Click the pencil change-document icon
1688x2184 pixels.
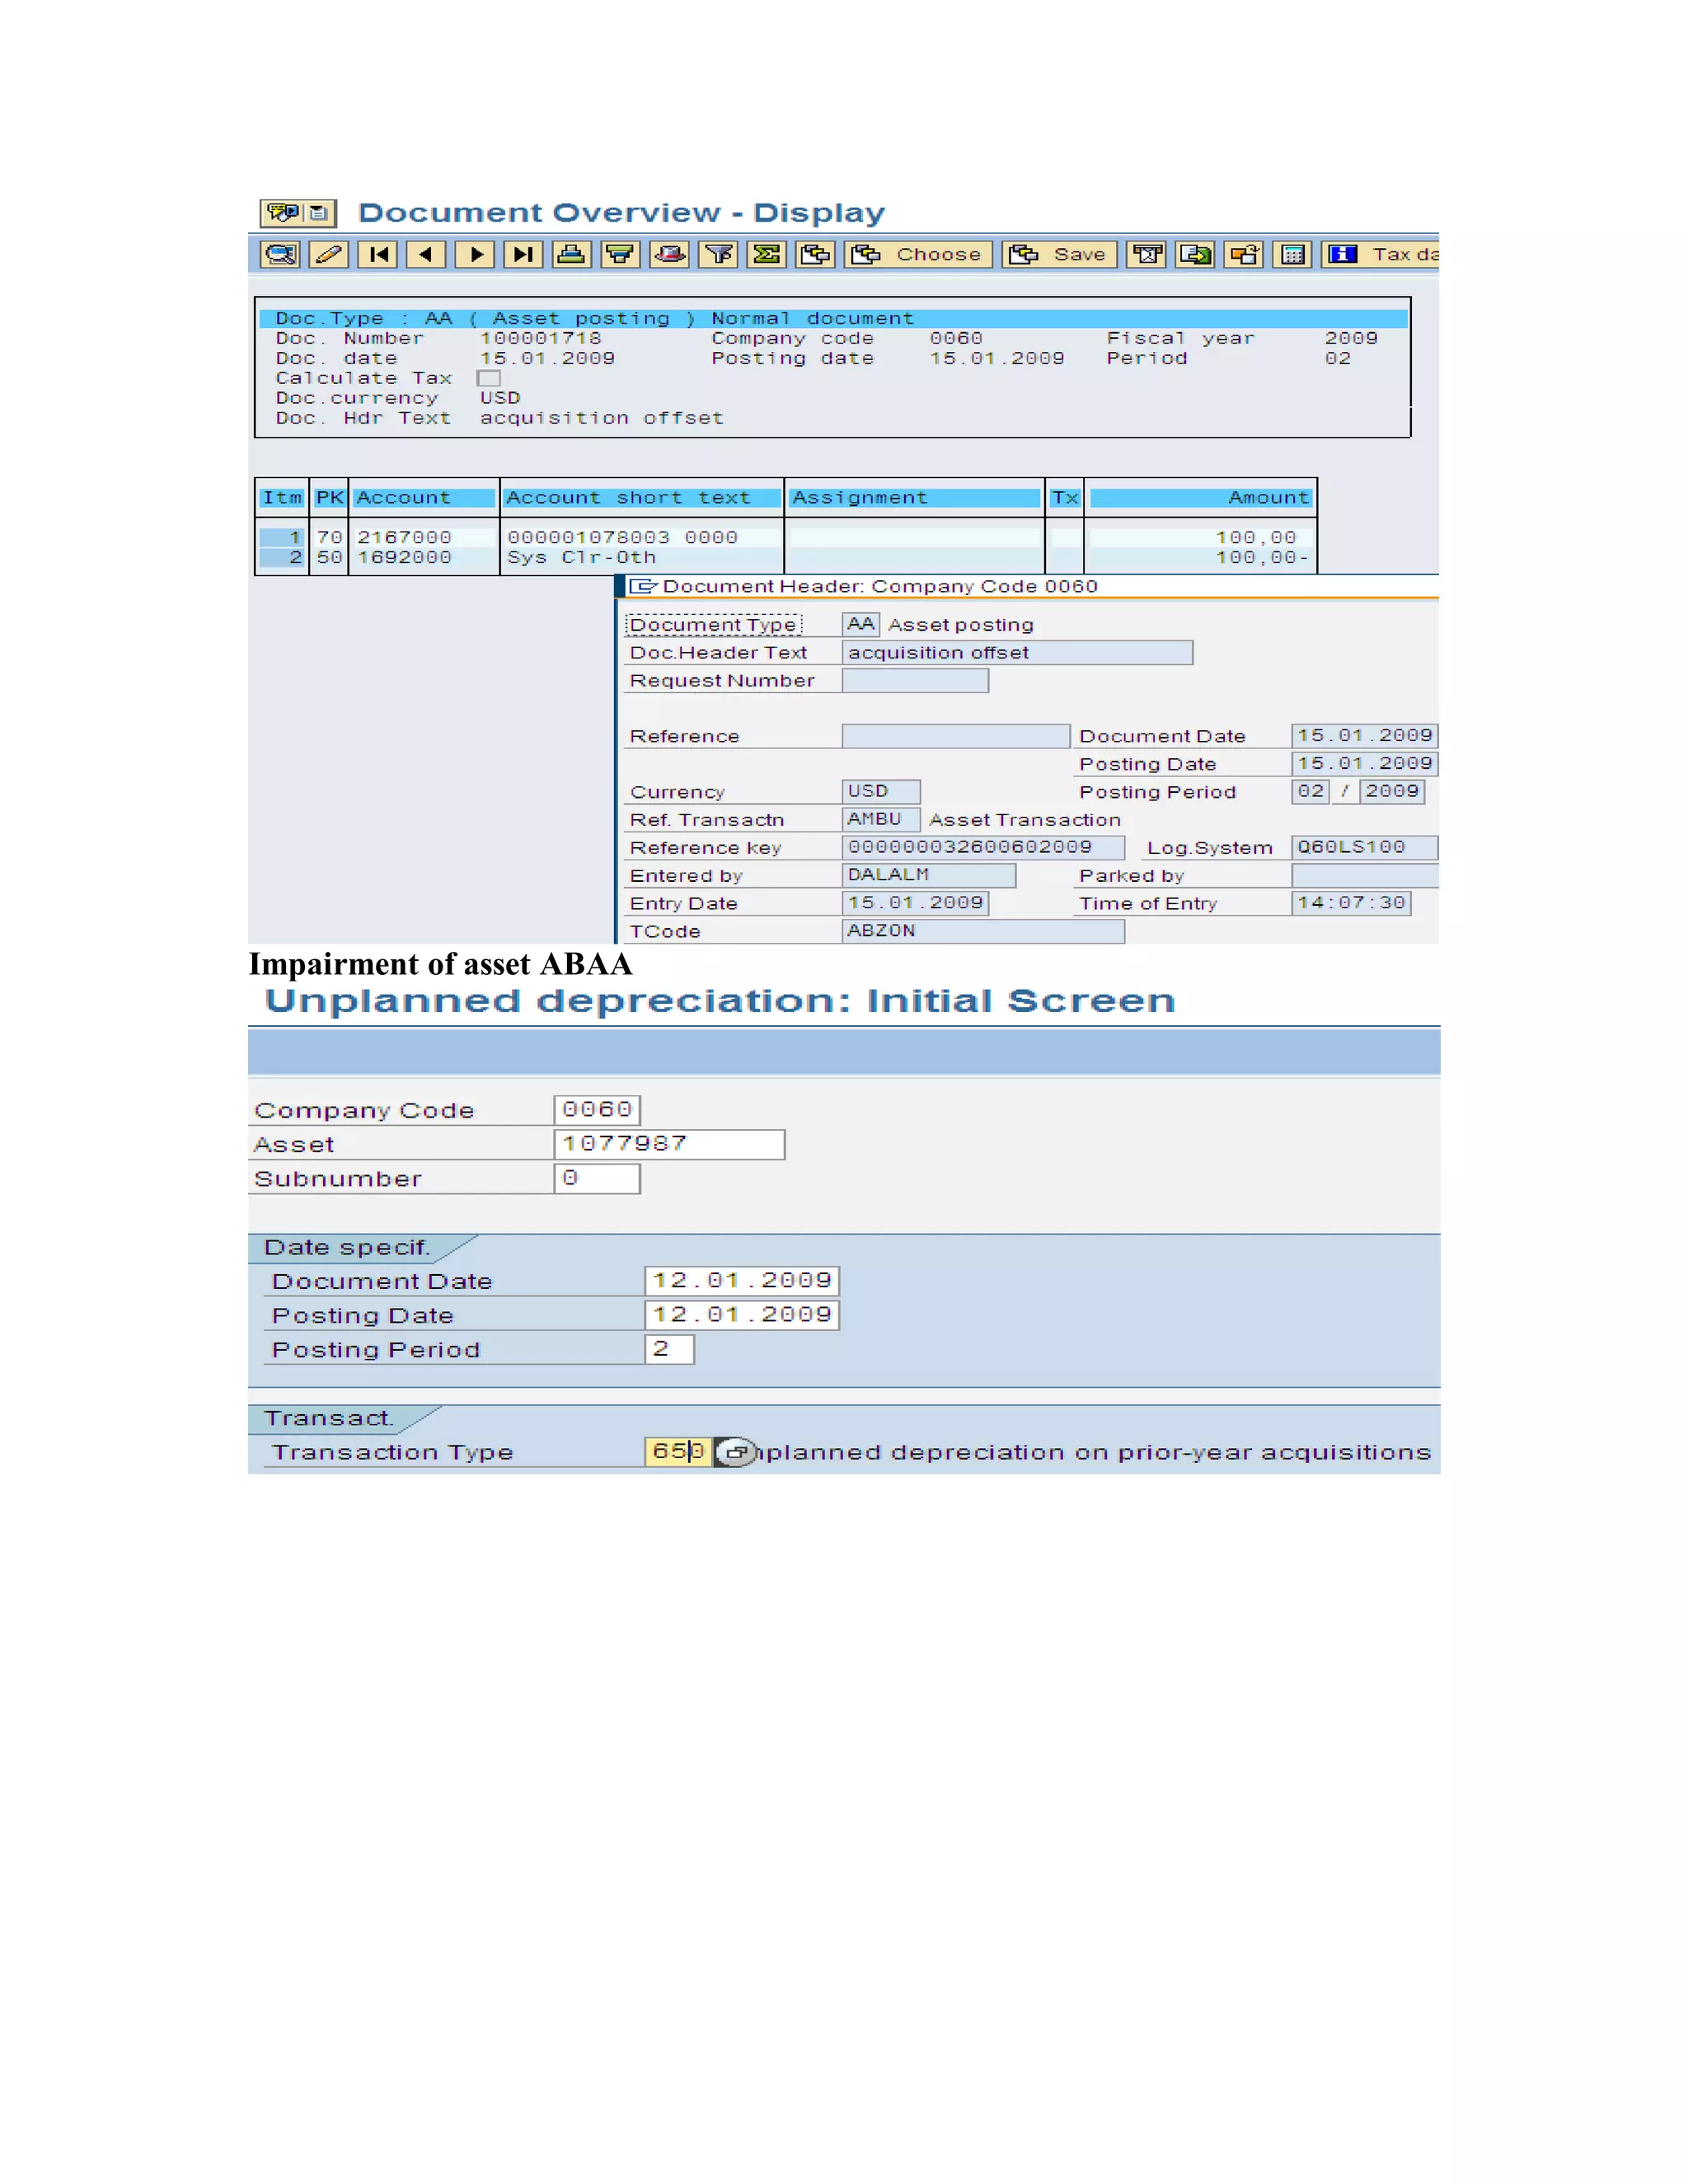click(329, 254)
